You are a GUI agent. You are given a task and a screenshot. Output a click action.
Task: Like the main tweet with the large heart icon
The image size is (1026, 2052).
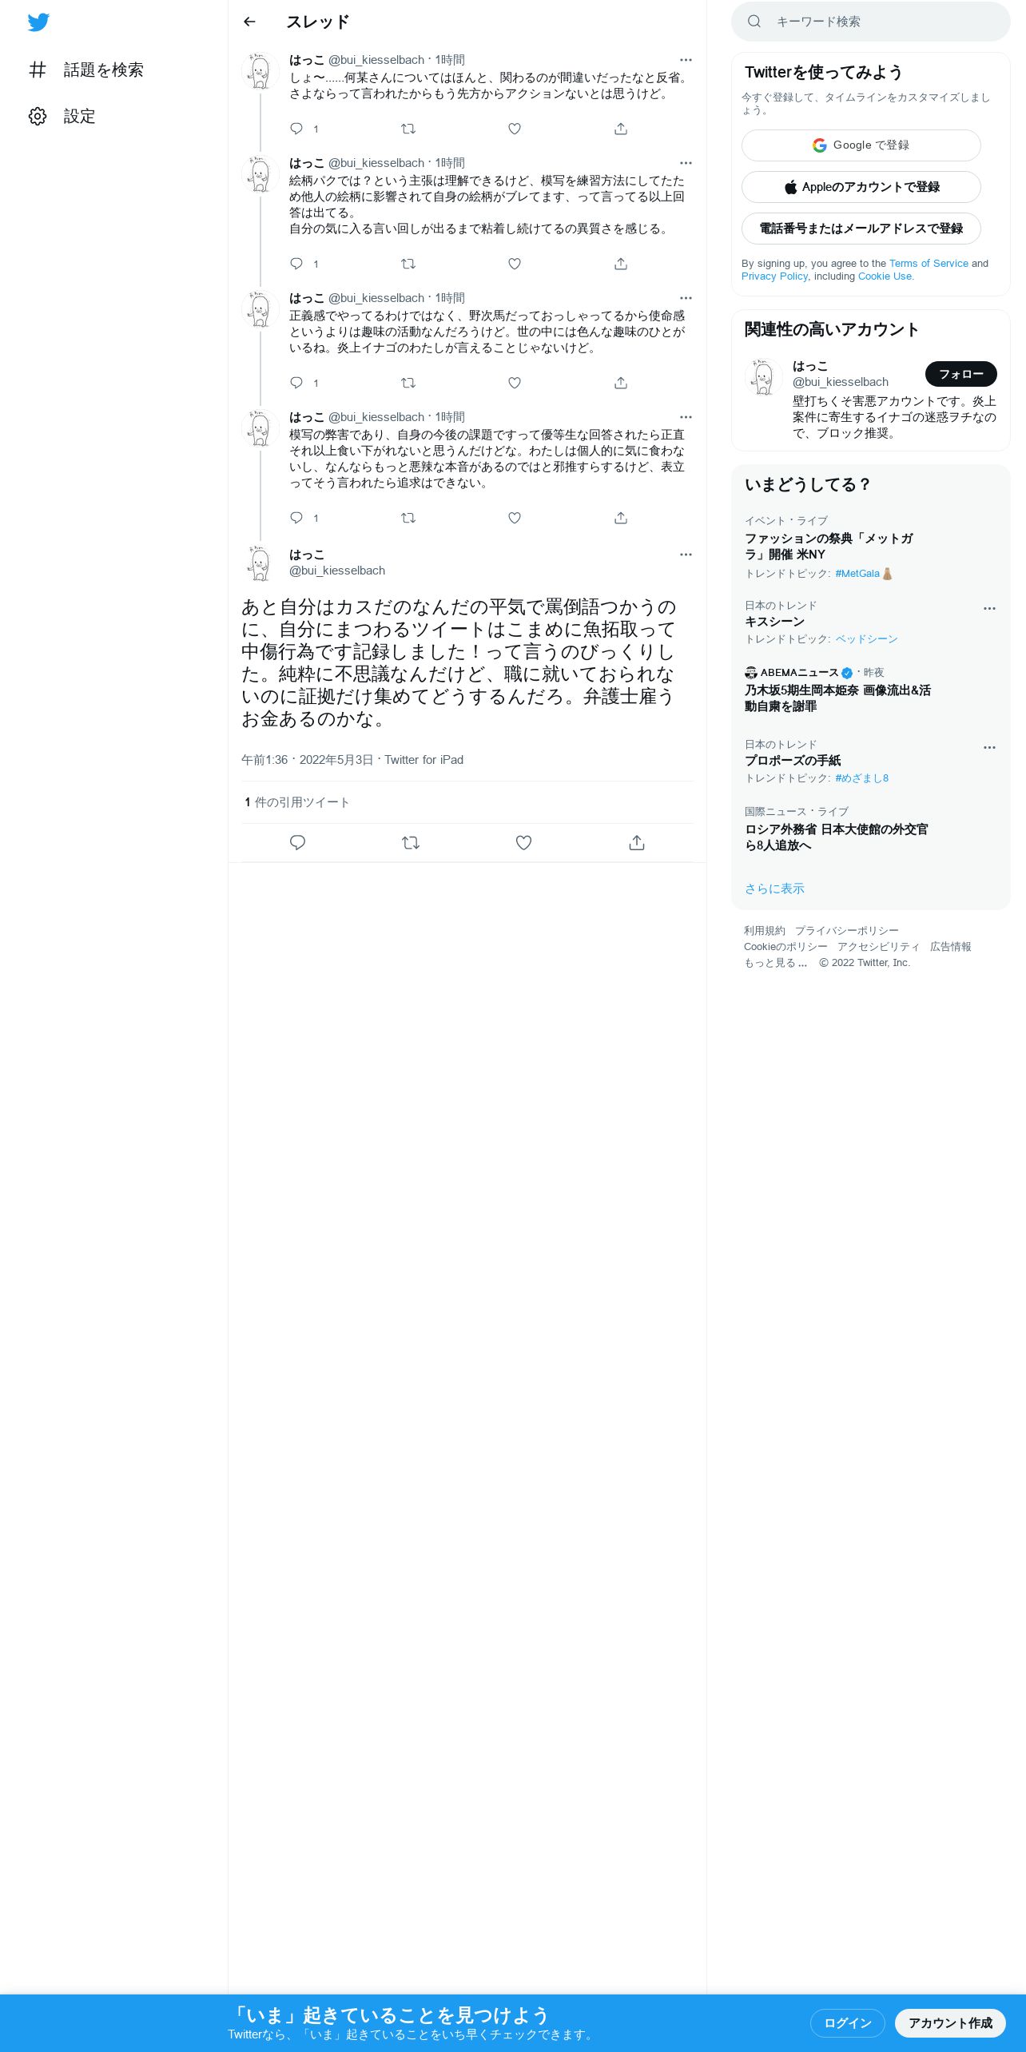point(523,842)
